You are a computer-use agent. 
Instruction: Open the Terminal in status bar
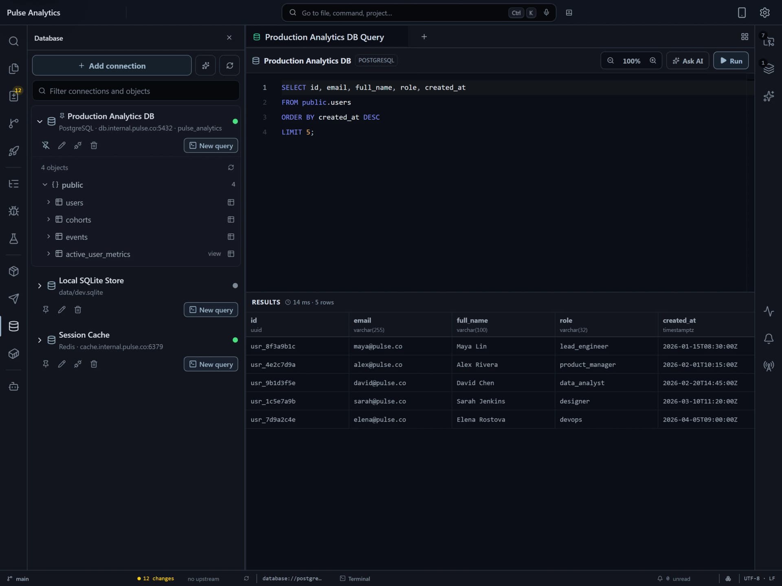(355, 579)
